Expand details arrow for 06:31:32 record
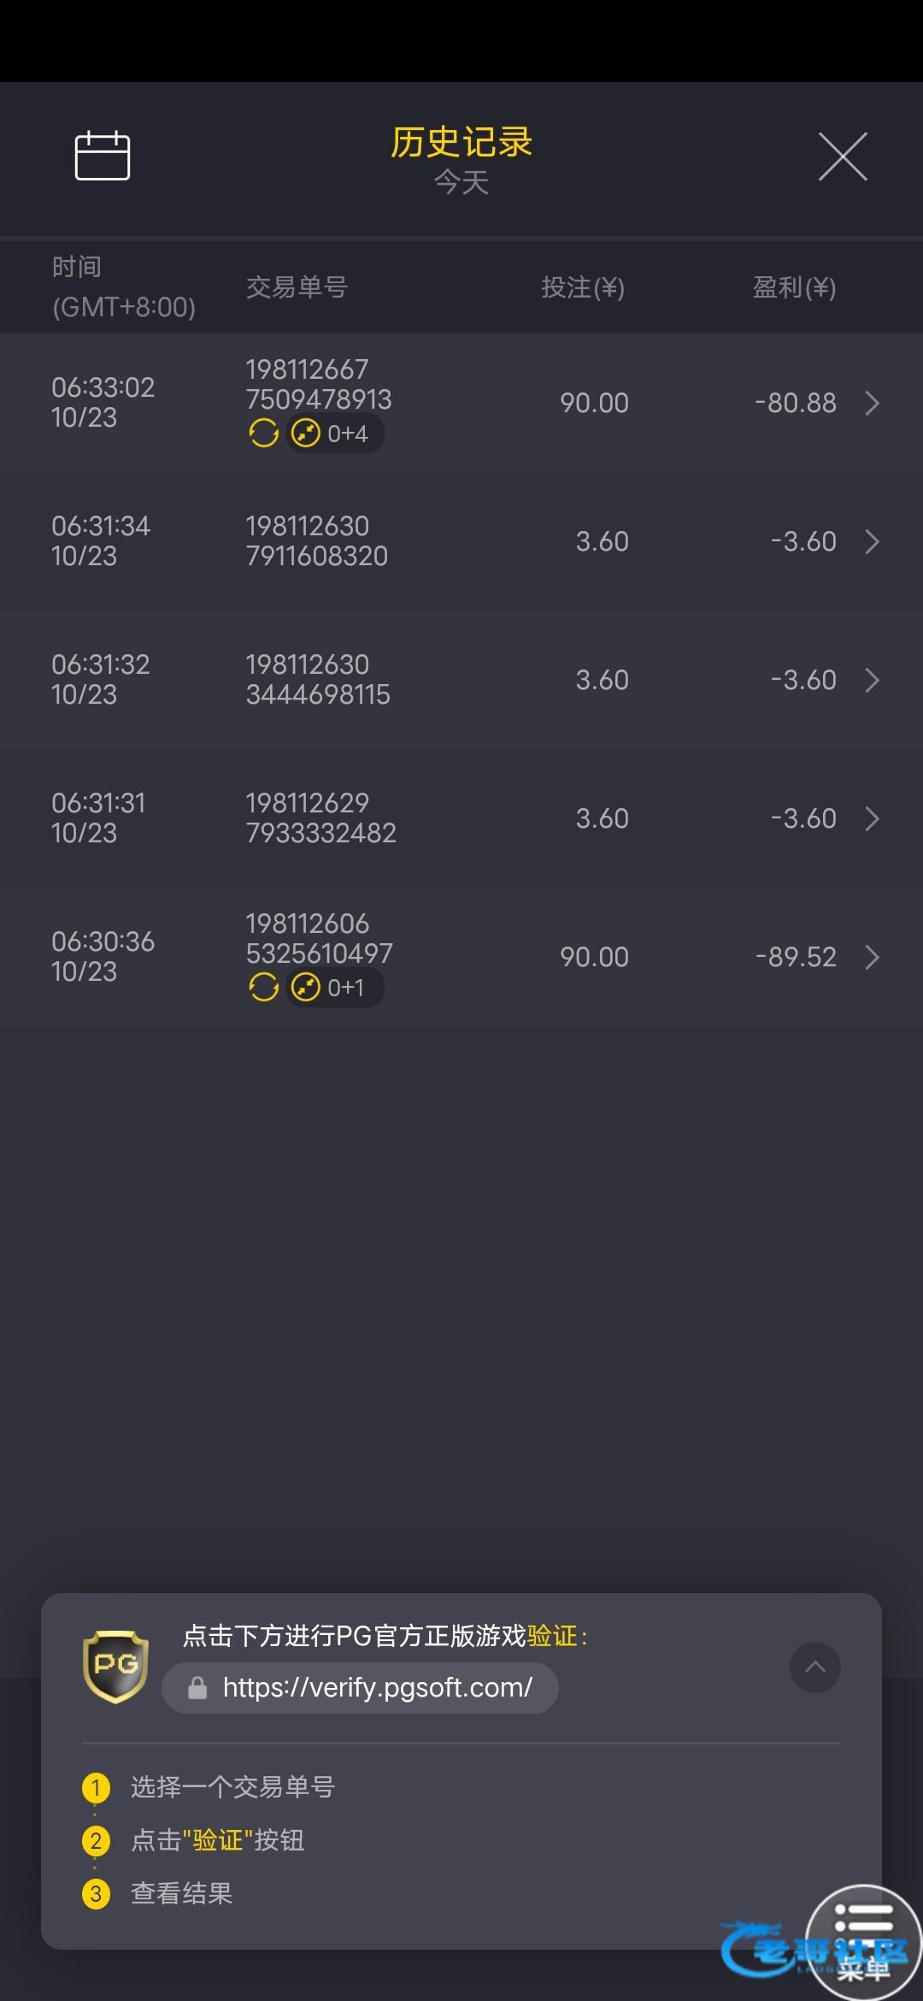The height and width of the screenshot is (2001, 923). click(x=872, y=680)
